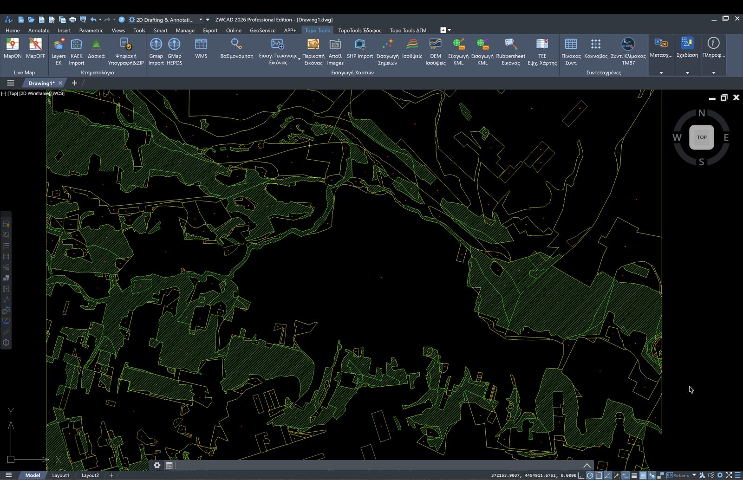Image resolution: width=743 pixels, height=480 pixels.
Task: Launch SHP Import
Action: point(360,48)
